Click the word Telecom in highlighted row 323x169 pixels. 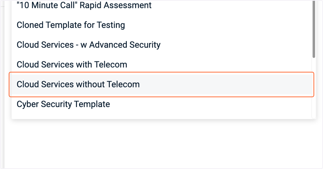point(123,84)
